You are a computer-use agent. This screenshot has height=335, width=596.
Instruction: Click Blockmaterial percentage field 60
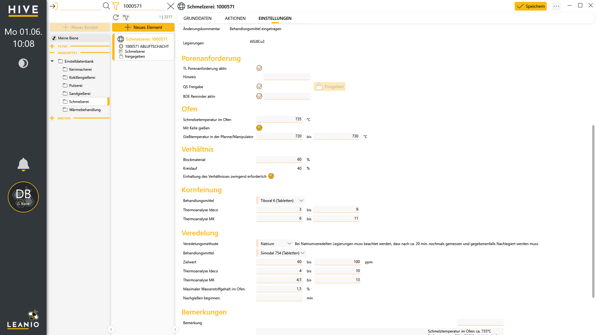click(279, 159)
